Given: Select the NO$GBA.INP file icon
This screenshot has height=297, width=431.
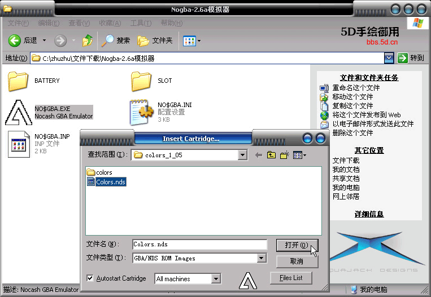Looking at the screenshot, I should (x=19, y=144).
